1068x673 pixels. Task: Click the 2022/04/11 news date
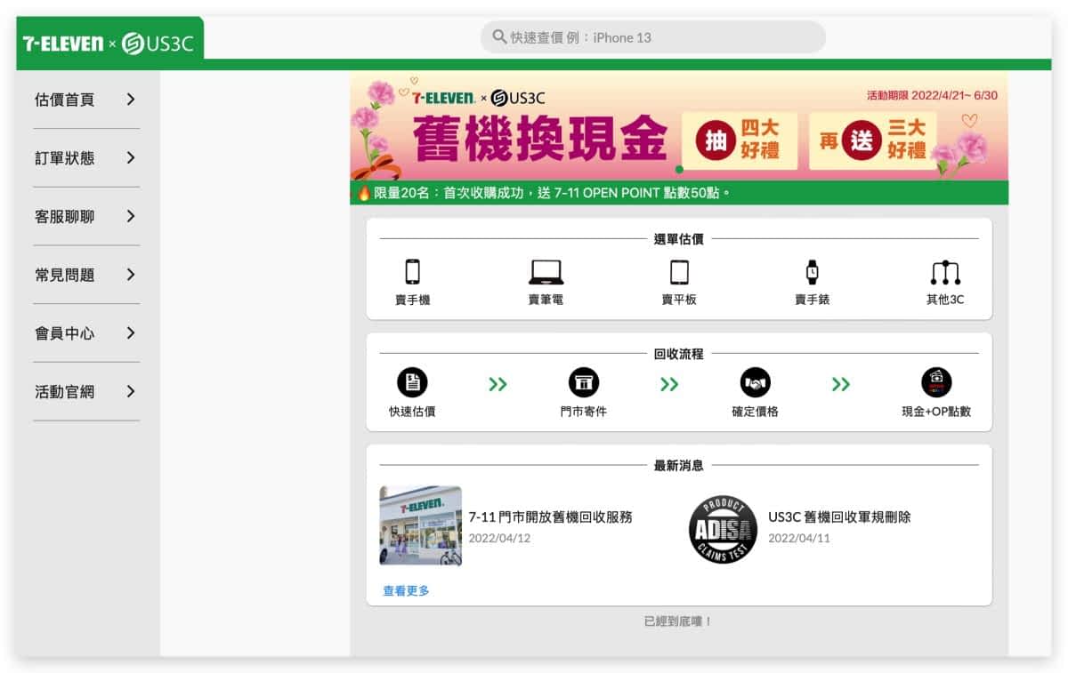coord(798,538)
